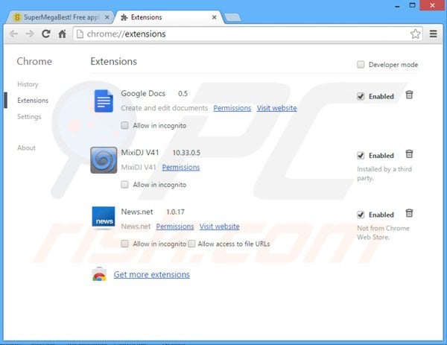Image resolution: width=447 pixels, height=345 pixels.
Task: Select Extensions in the sidebar
Action: [33, 101]
